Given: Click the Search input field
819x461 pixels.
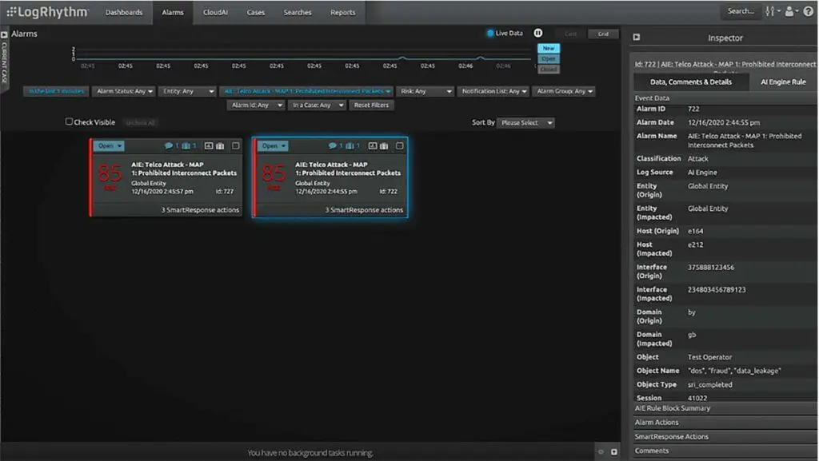Looking at the screenshot, I should pos(741,11).
